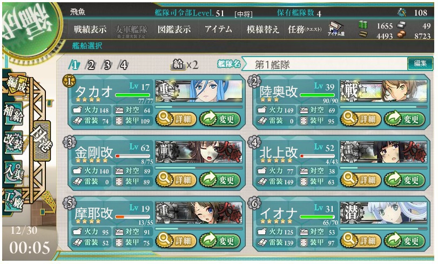The width and height of the screenshot is (438, 264).
Task: Click the イオナ ship portrait banner
Action: tap(383, 213)
